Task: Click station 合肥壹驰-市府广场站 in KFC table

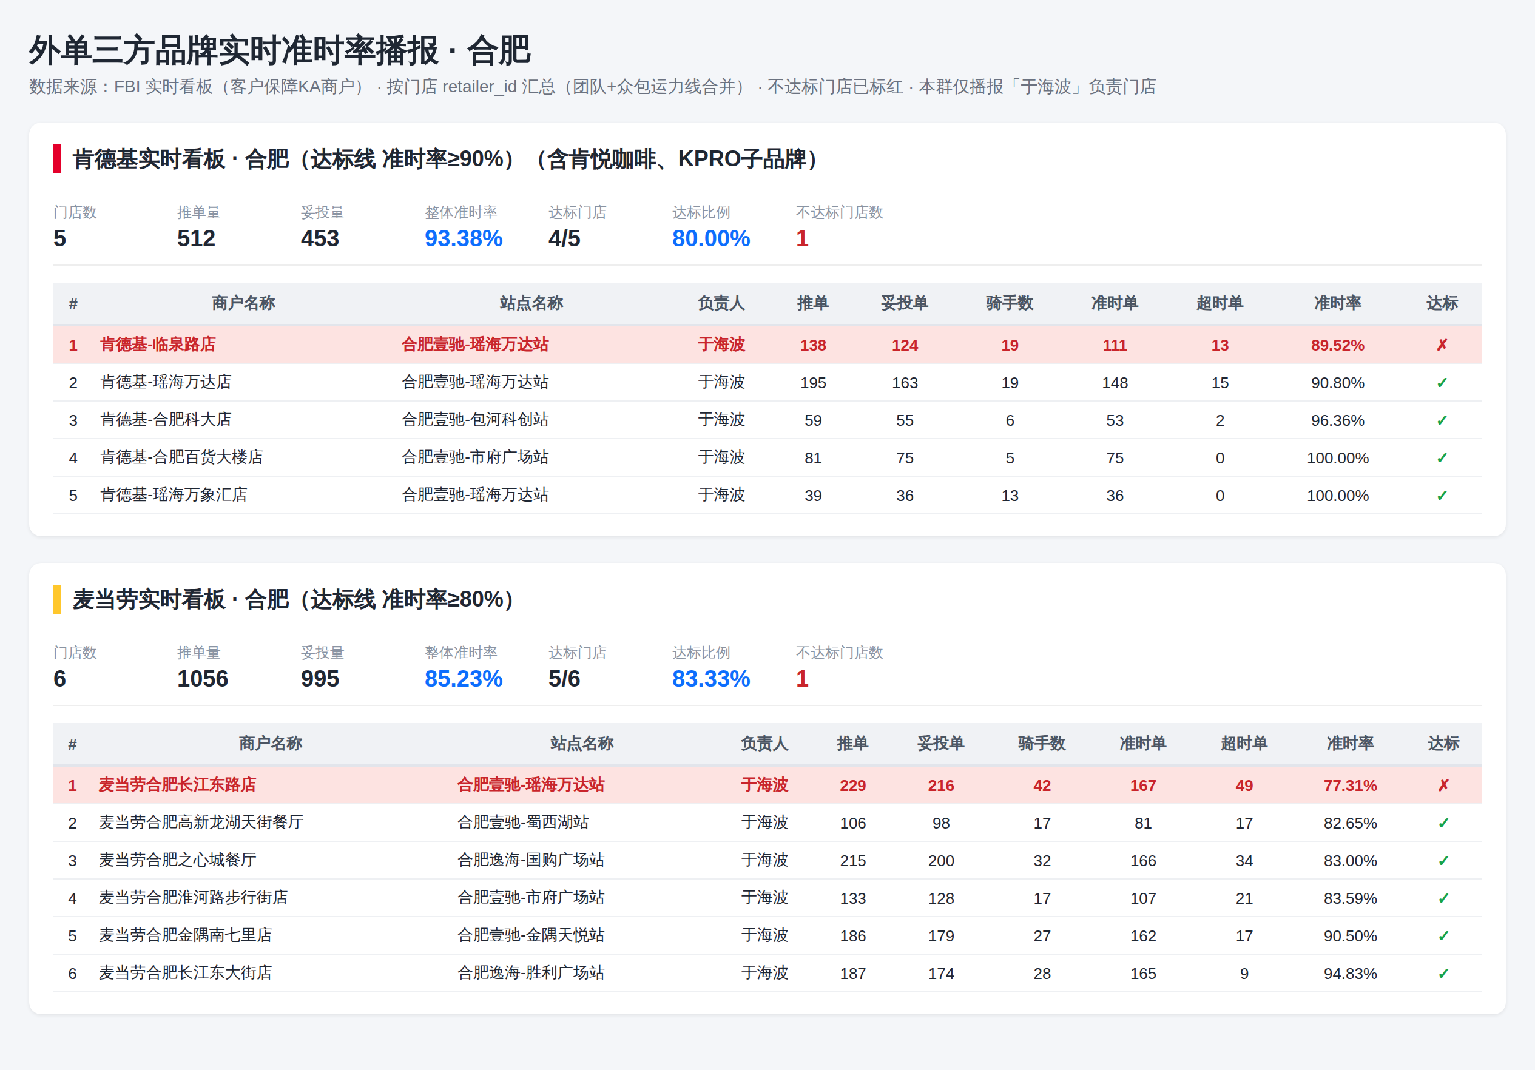Action: (474, 458)
